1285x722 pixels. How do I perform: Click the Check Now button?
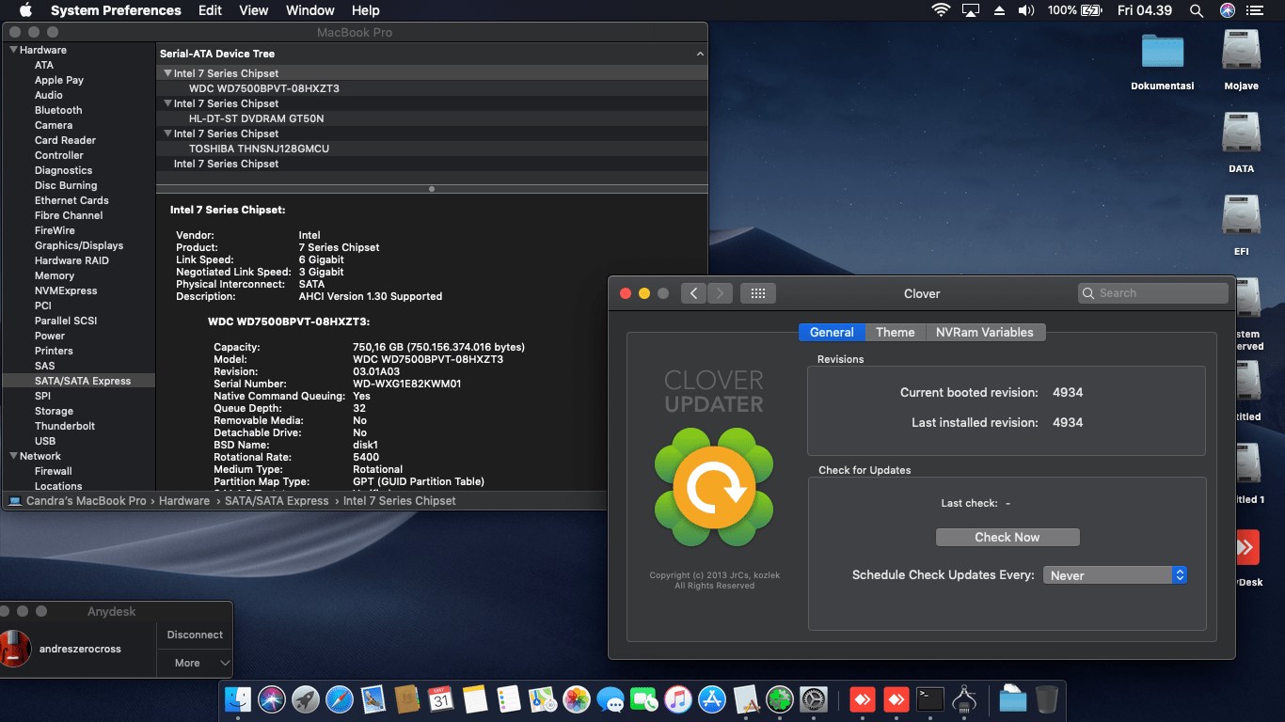[1007, 537]
